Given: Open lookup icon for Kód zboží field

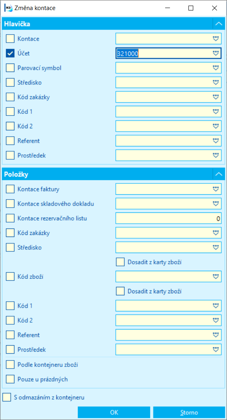Looking at the screenshot, I should coord(216,276).
